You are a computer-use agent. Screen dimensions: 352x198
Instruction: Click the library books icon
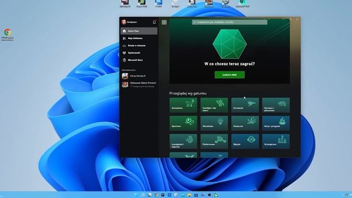(124, 38)
